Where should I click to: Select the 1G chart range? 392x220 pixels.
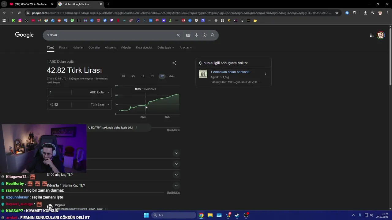123,76
